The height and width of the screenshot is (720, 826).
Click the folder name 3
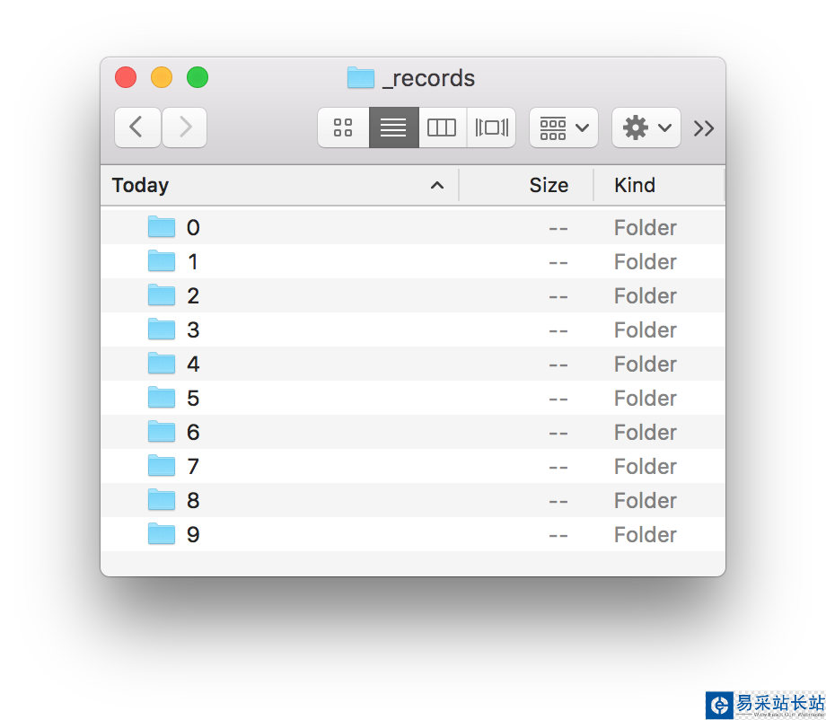(x=193, y=330)
